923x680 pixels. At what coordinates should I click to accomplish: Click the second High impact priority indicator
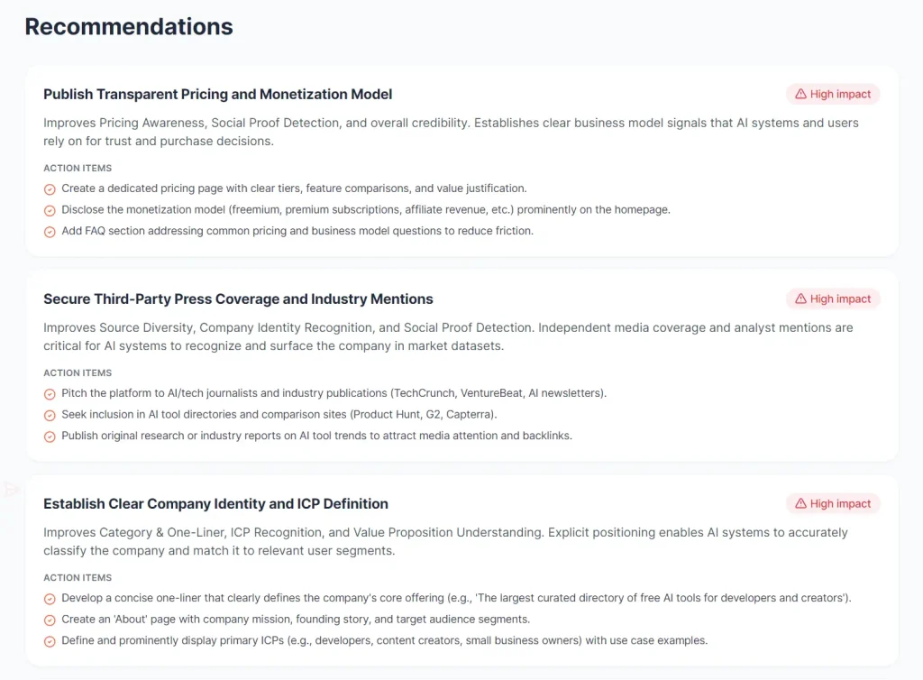pyautogui.click(x=832, y=299)
